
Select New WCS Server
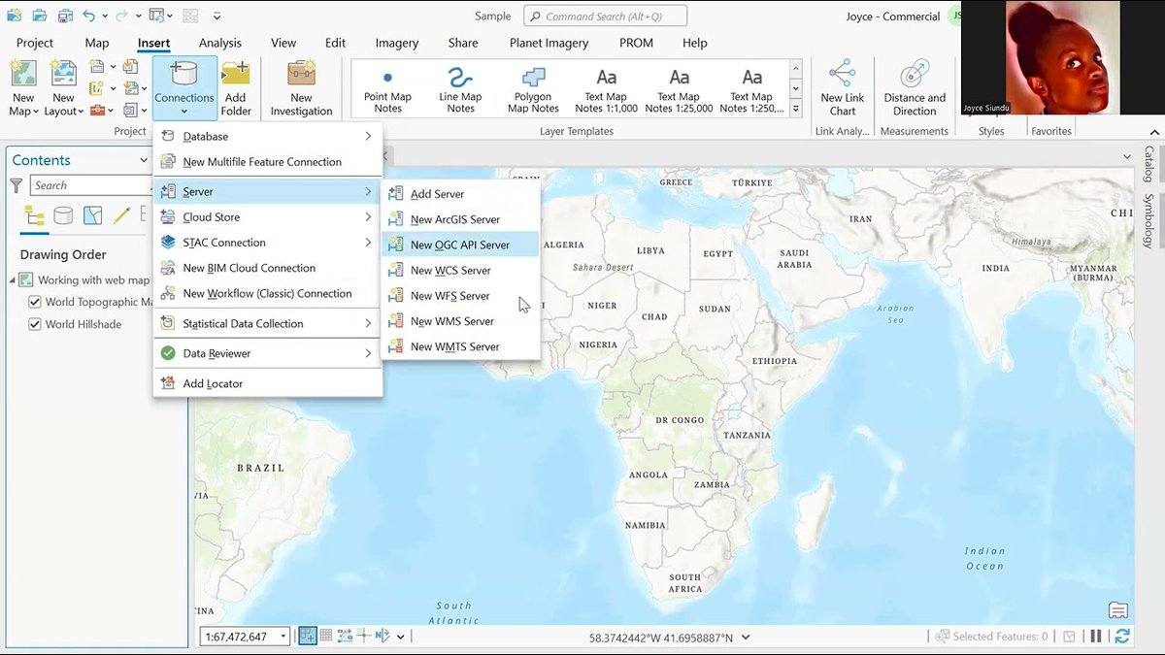[460, 270]
